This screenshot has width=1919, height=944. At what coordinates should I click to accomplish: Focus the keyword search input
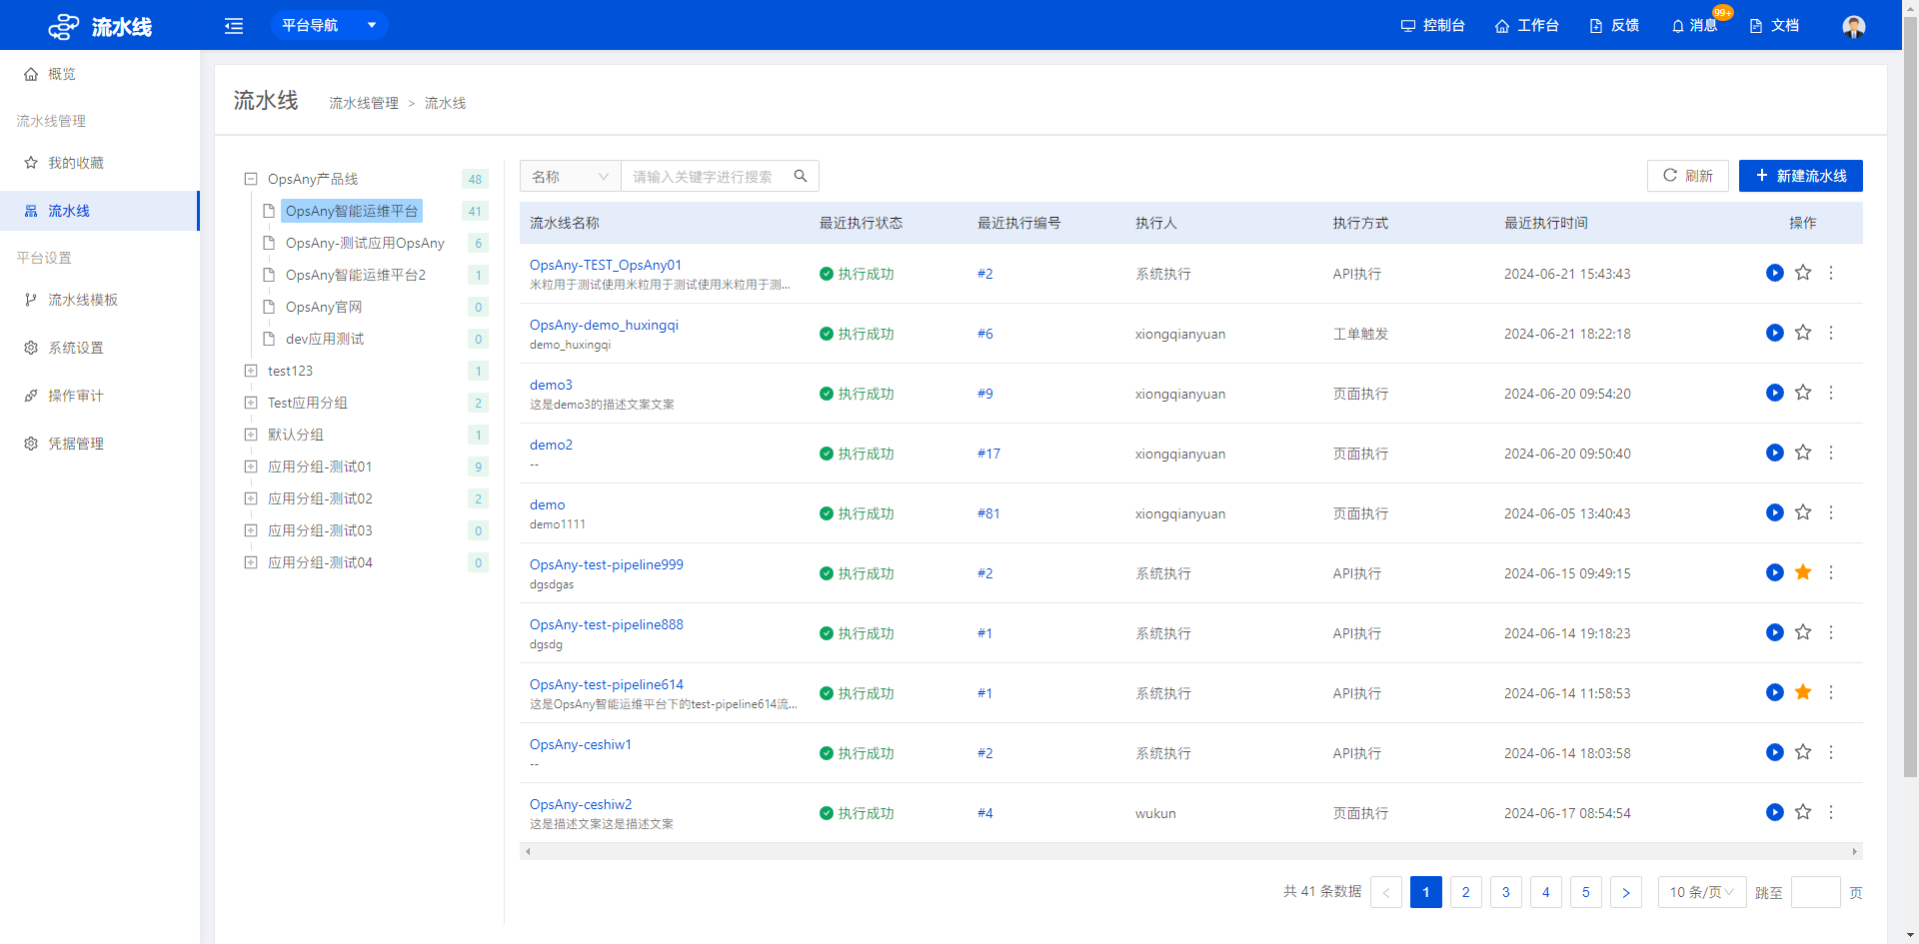[x=703, y=176]
